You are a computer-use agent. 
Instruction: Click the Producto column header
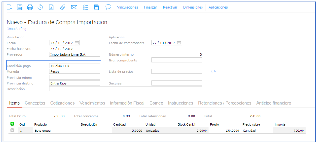pyautogui.click(x=40, y=124)
